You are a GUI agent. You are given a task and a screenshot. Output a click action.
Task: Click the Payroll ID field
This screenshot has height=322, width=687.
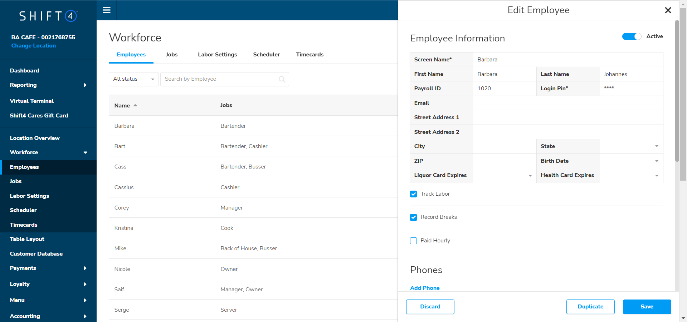(505, 89)
